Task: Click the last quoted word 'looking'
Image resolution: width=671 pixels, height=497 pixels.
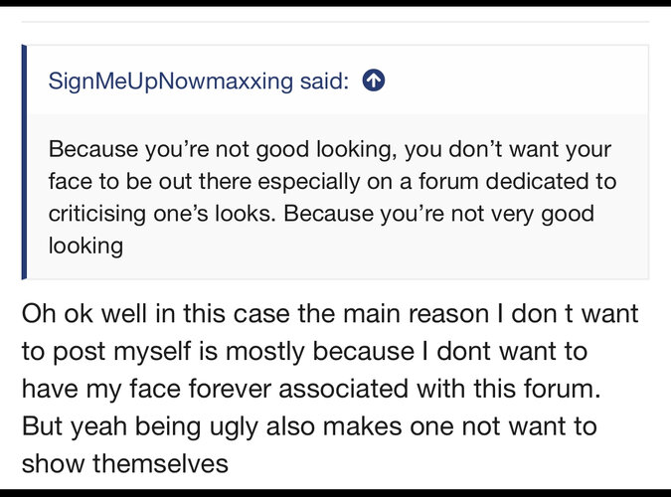Action: [85, 246]
